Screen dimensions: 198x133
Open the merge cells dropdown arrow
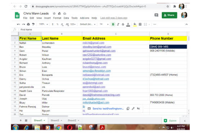tap(149, 24)
